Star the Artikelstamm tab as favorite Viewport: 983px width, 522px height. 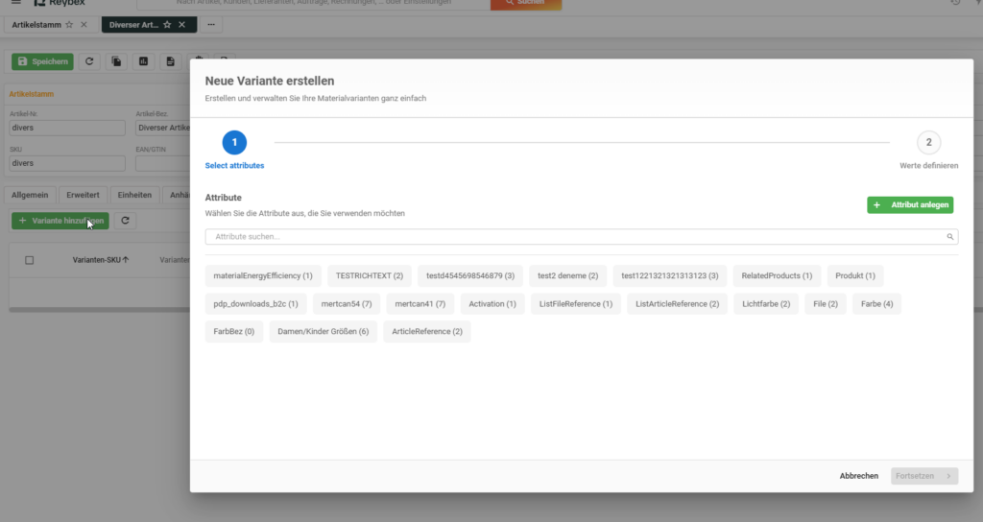tap(69, 25)
